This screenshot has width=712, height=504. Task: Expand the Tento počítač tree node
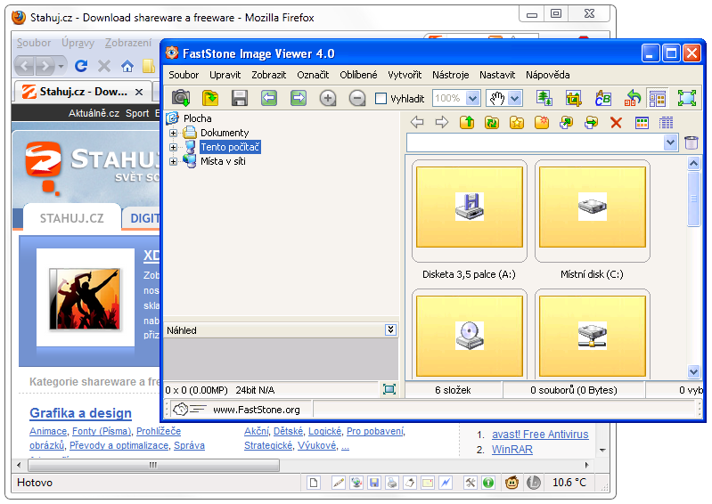coord(173,147)
